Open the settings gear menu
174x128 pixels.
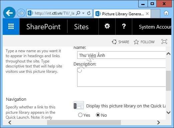(x=107, y=26)
